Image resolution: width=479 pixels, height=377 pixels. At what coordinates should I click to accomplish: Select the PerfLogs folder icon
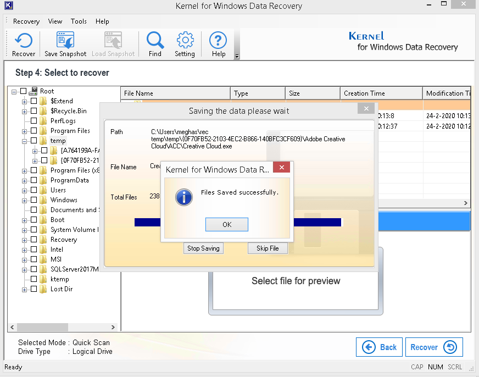coord(43,121)
